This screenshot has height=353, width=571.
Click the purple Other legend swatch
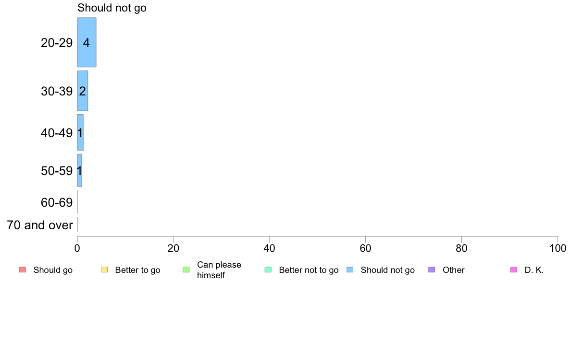point(432,270)
